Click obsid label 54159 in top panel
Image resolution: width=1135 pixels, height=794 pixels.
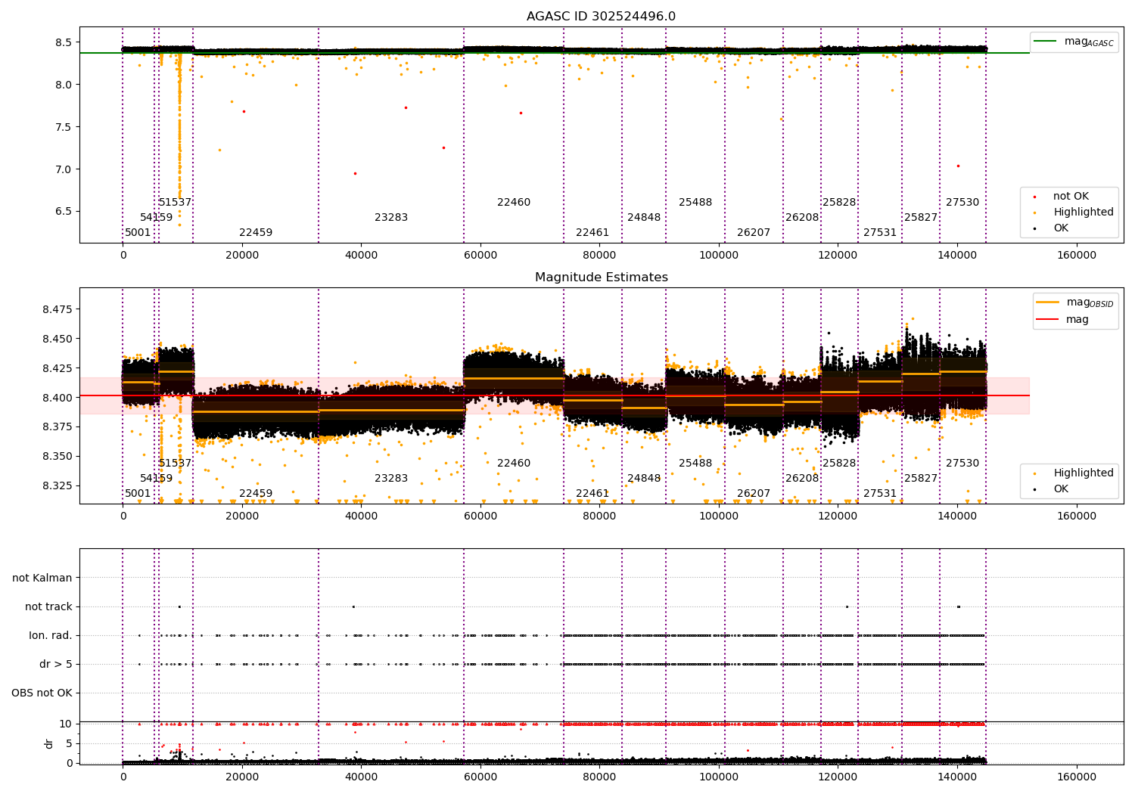156,217
